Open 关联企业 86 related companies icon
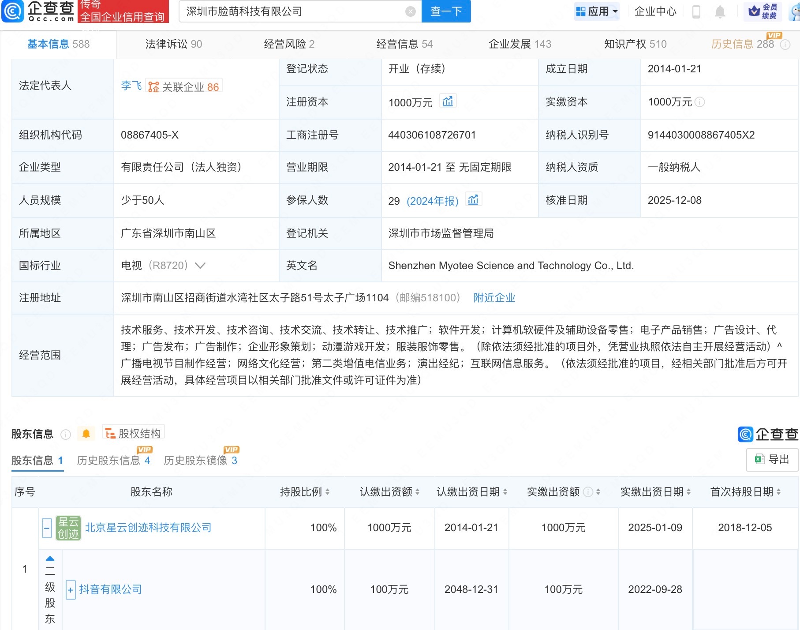 185,86
